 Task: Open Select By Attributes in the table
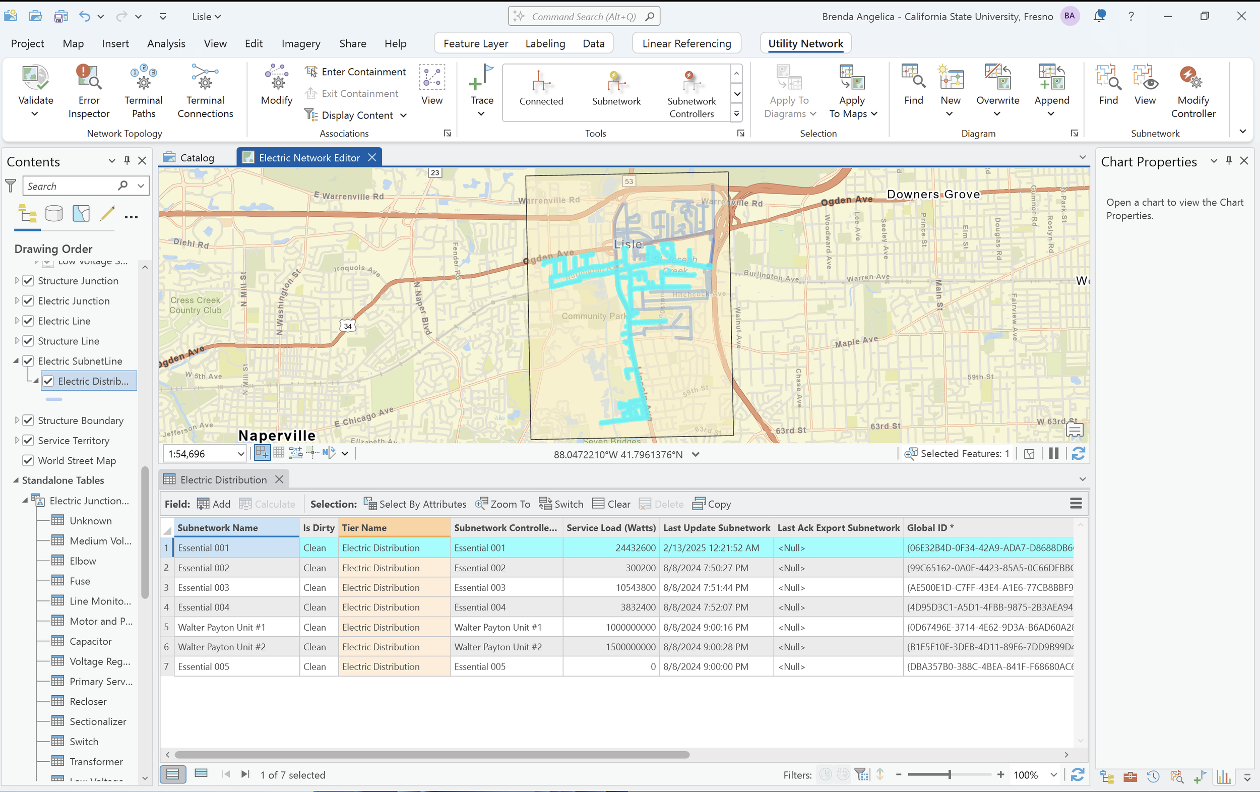click(415, 504)
